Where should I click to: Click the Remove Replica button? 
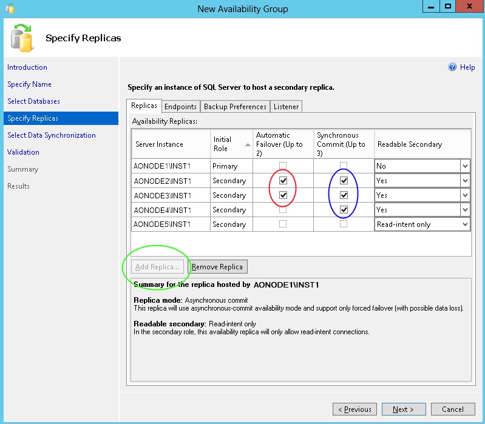217,267
